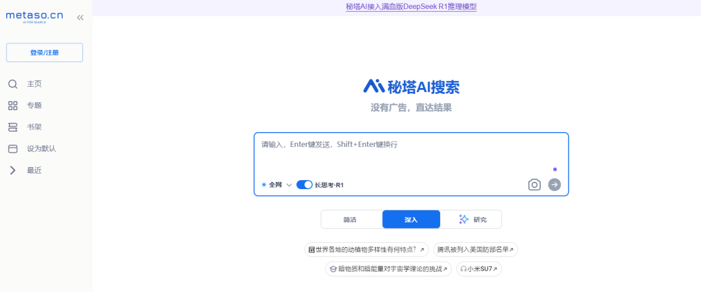
Task: Click the purple dot in search box
Action: pos(555,170)
